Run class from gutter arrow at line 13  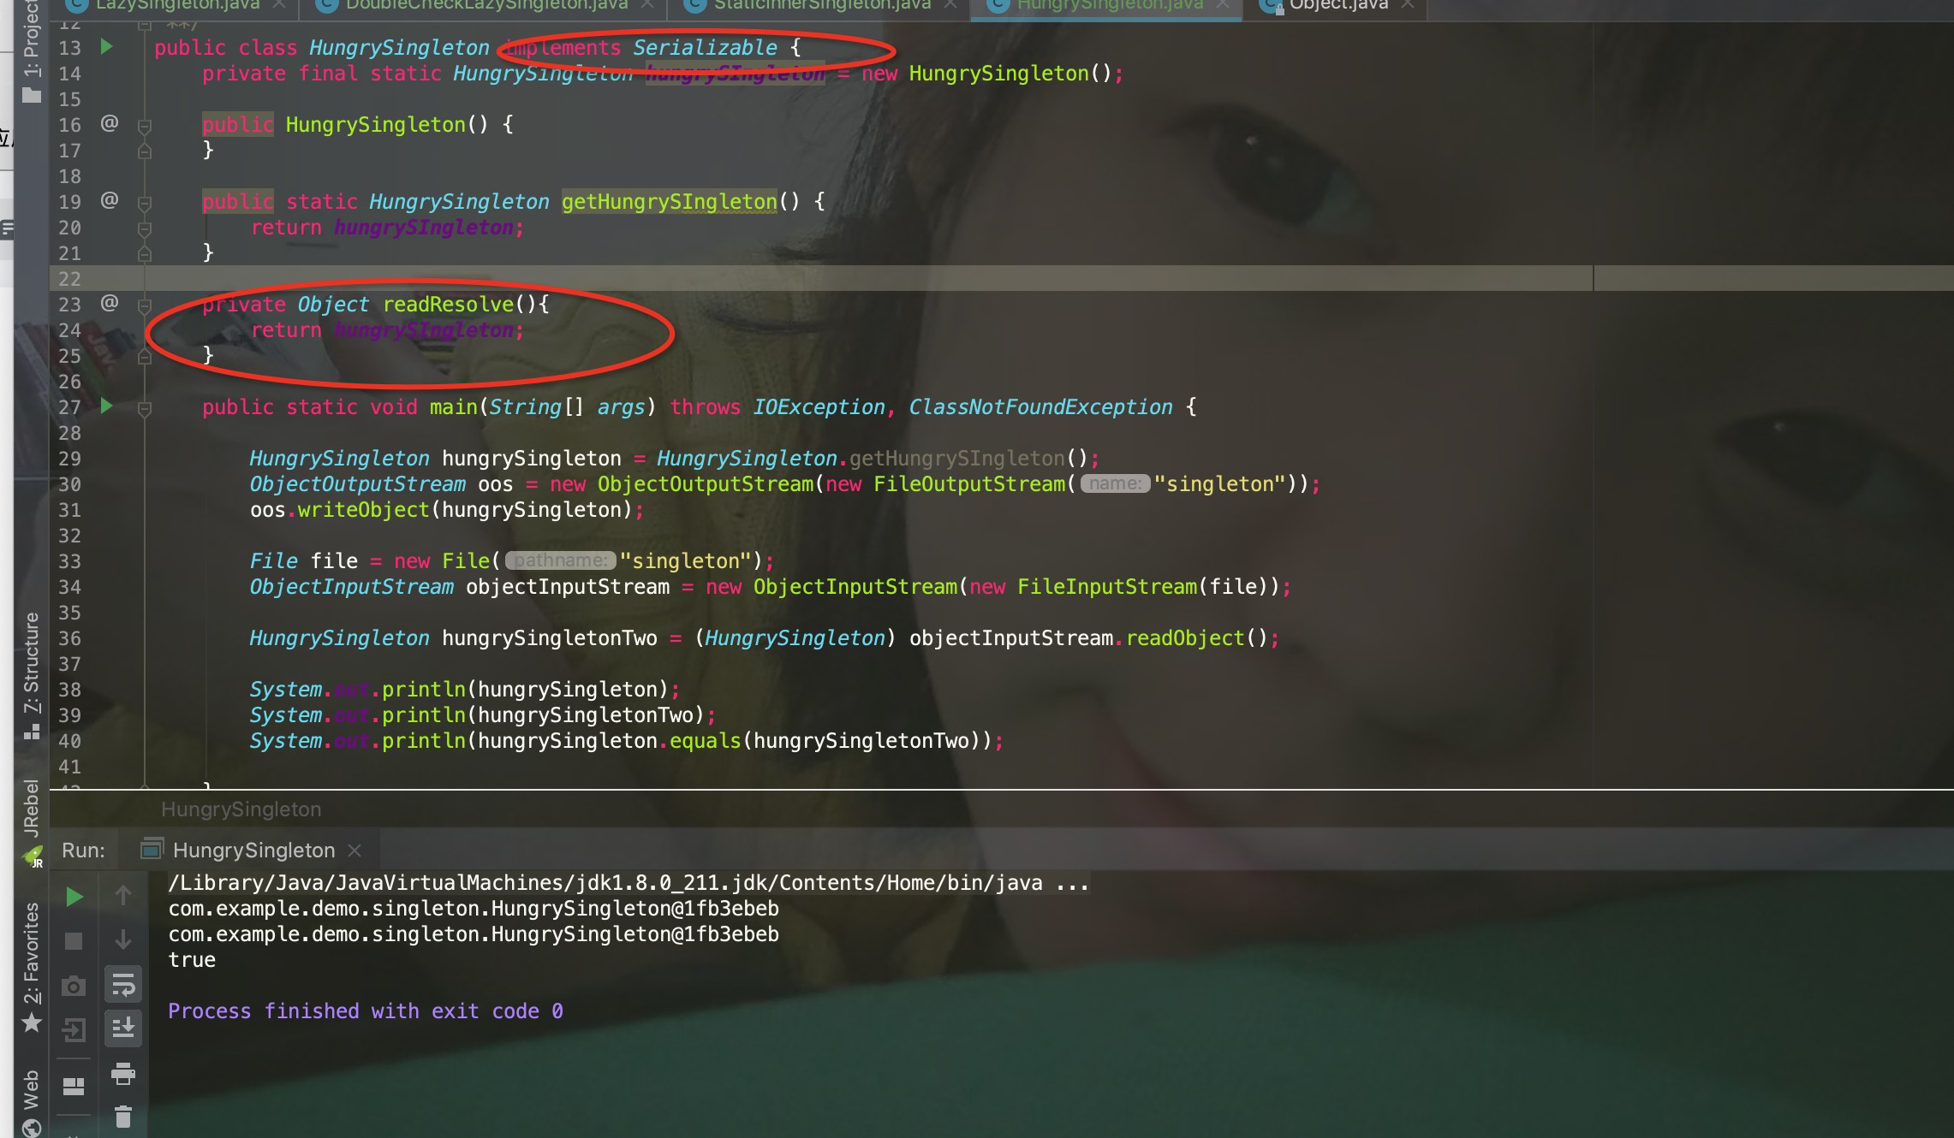pos(107,46)
